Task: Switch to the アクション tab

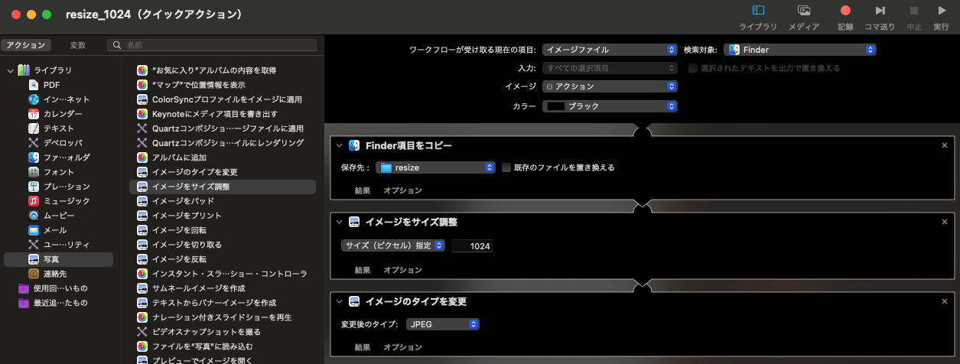Action: pyautogui.click(x=25, y=45)
